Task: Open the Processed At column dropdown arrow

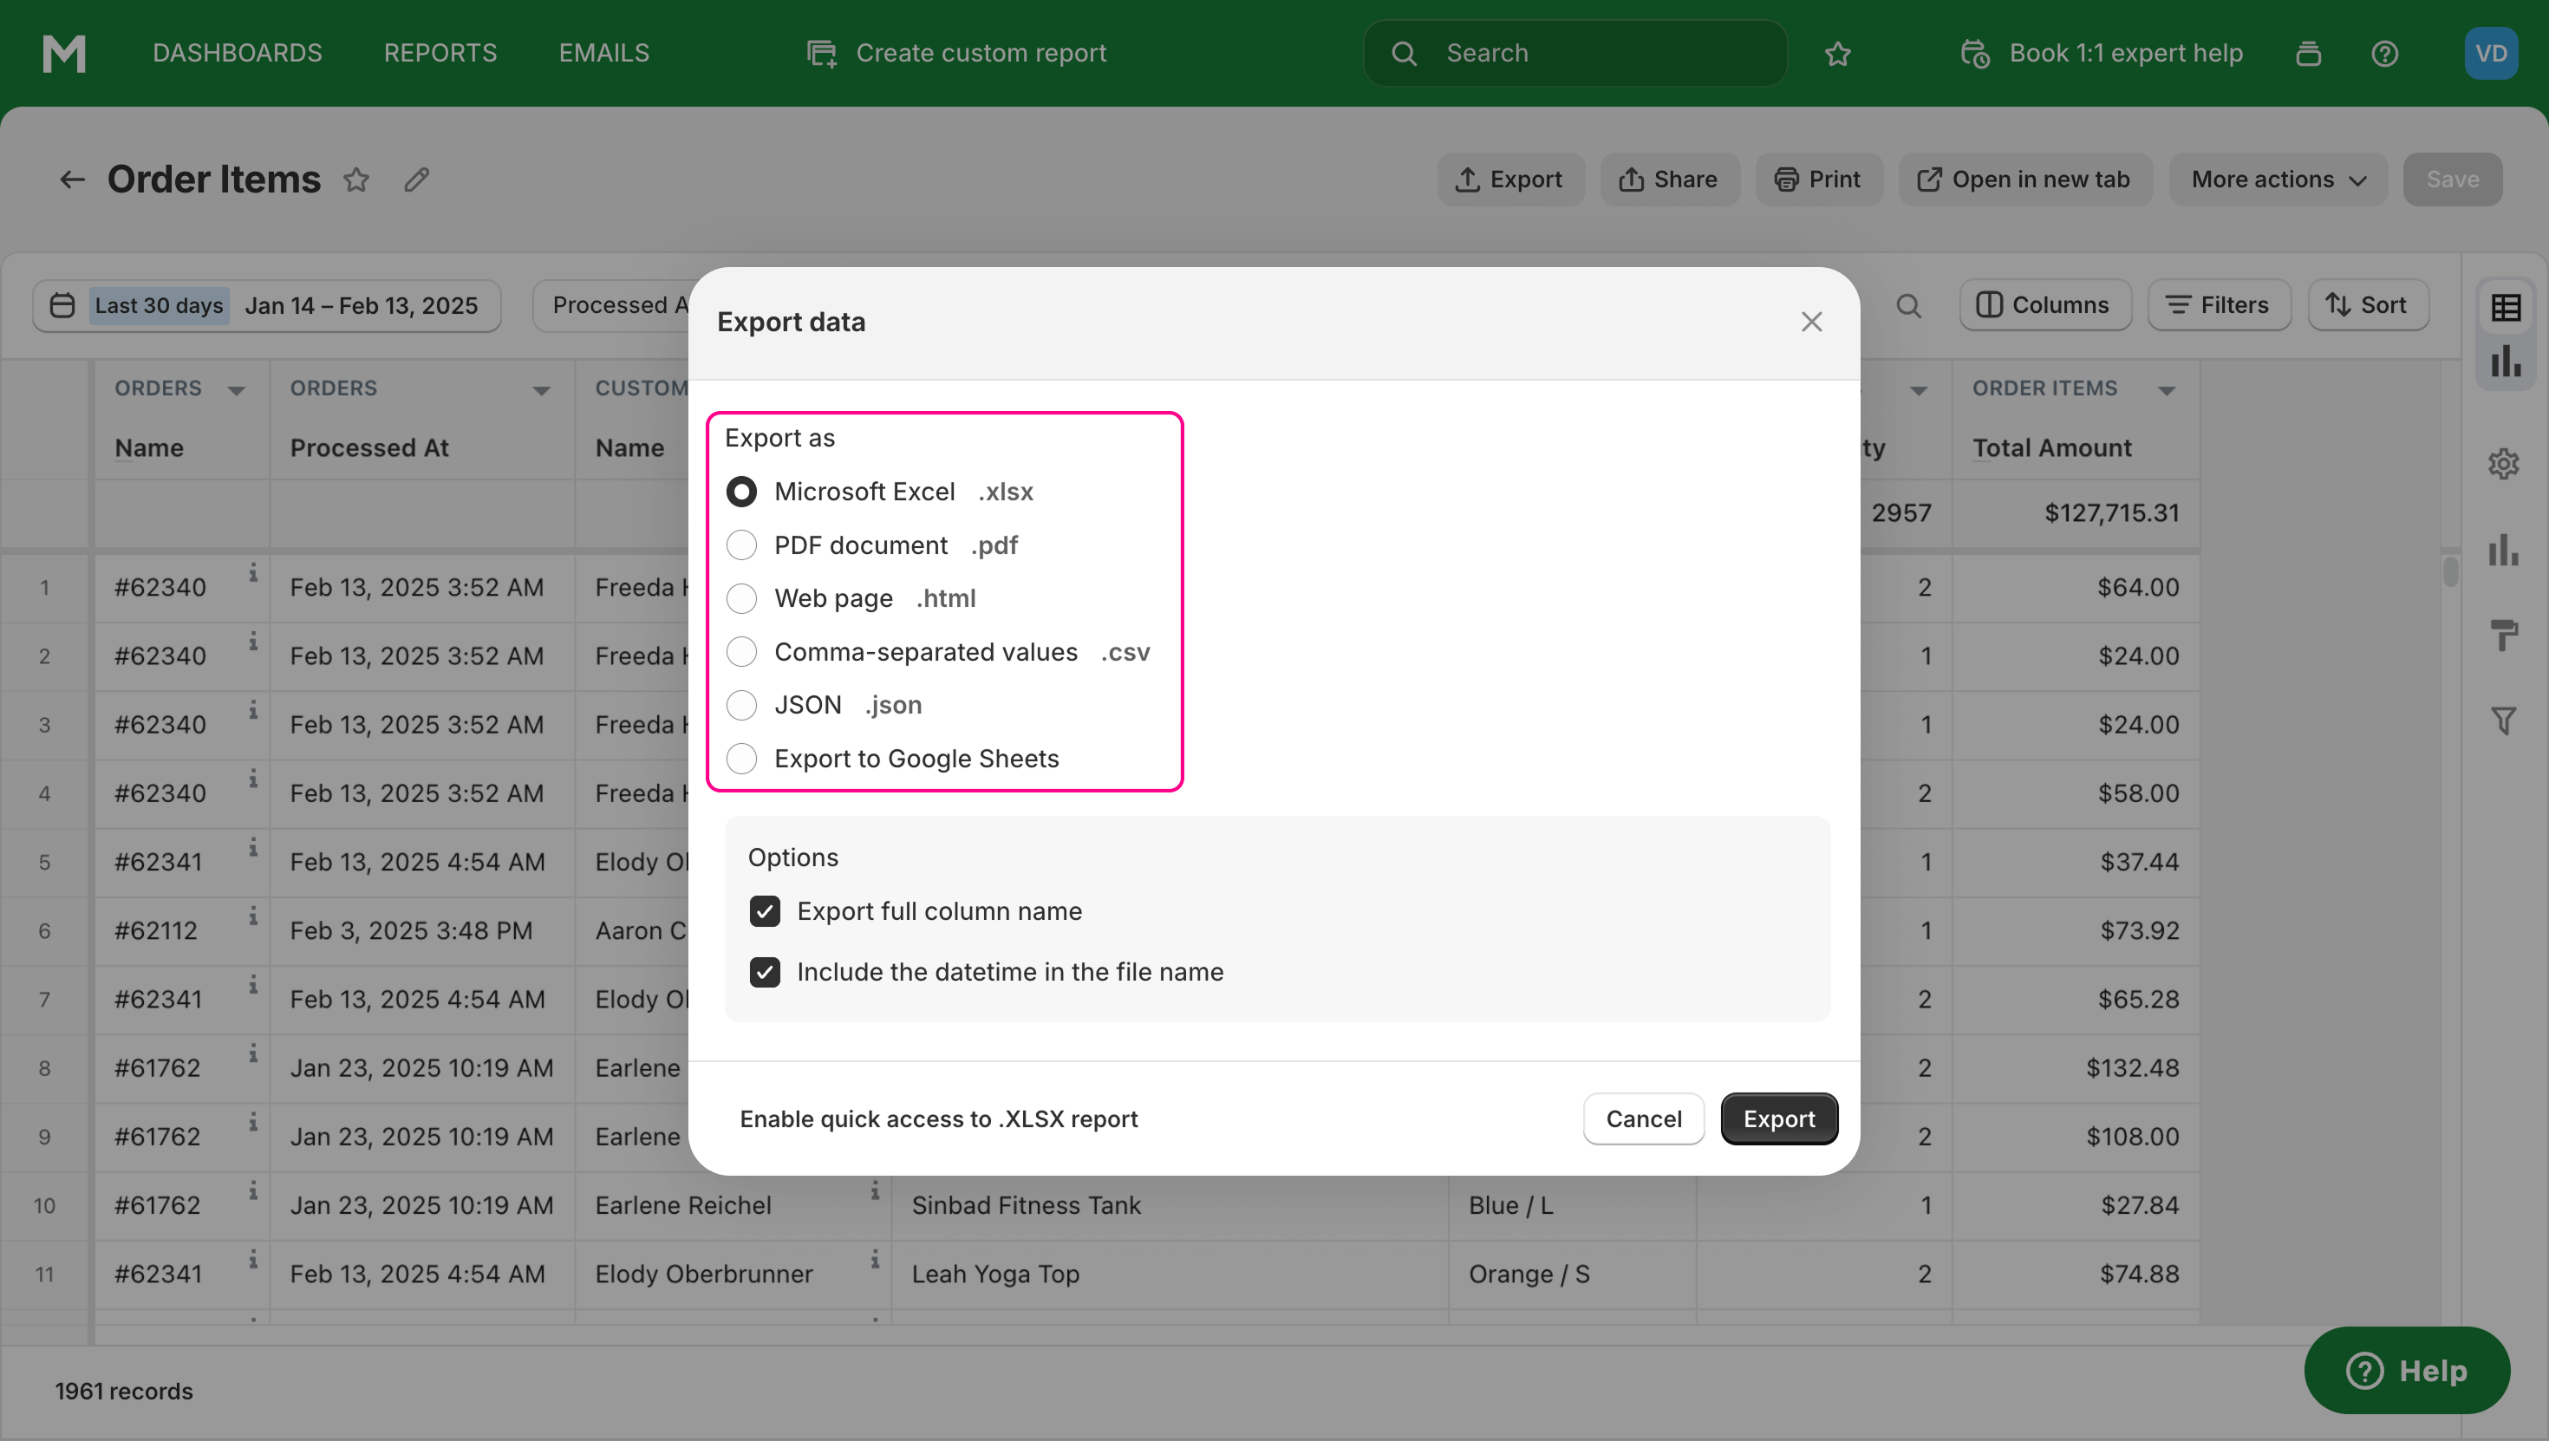Action: (x=541, y=390)
